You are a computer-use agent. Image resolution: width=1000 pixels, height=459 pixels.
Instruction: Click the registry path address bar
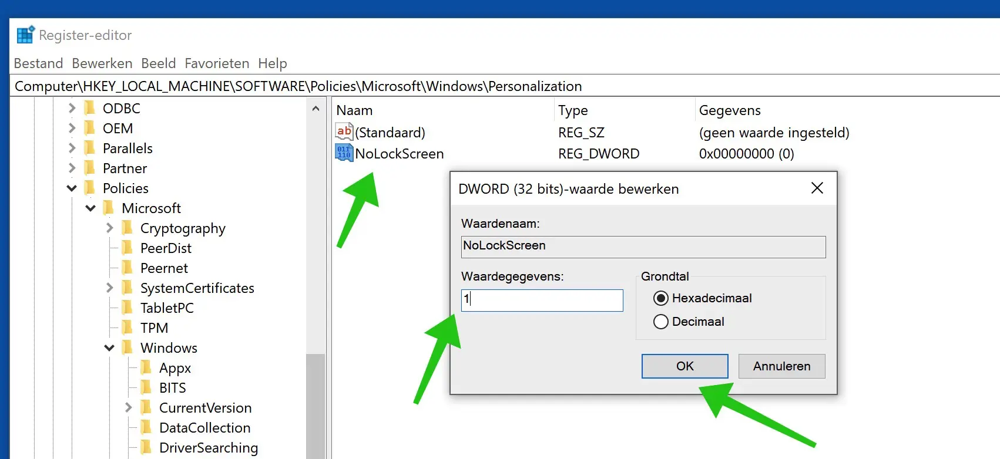tap(505, 86)
